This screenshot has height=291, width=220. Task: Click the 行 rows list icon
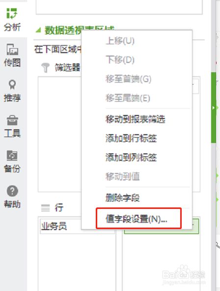click(x=45, y=208)
